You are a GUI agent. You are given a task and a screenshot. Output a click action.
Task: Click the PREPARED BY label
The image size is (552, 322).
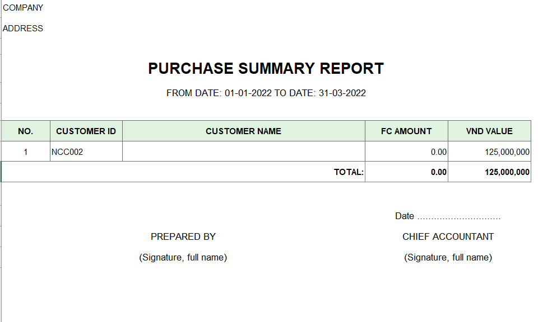(183, 236)
